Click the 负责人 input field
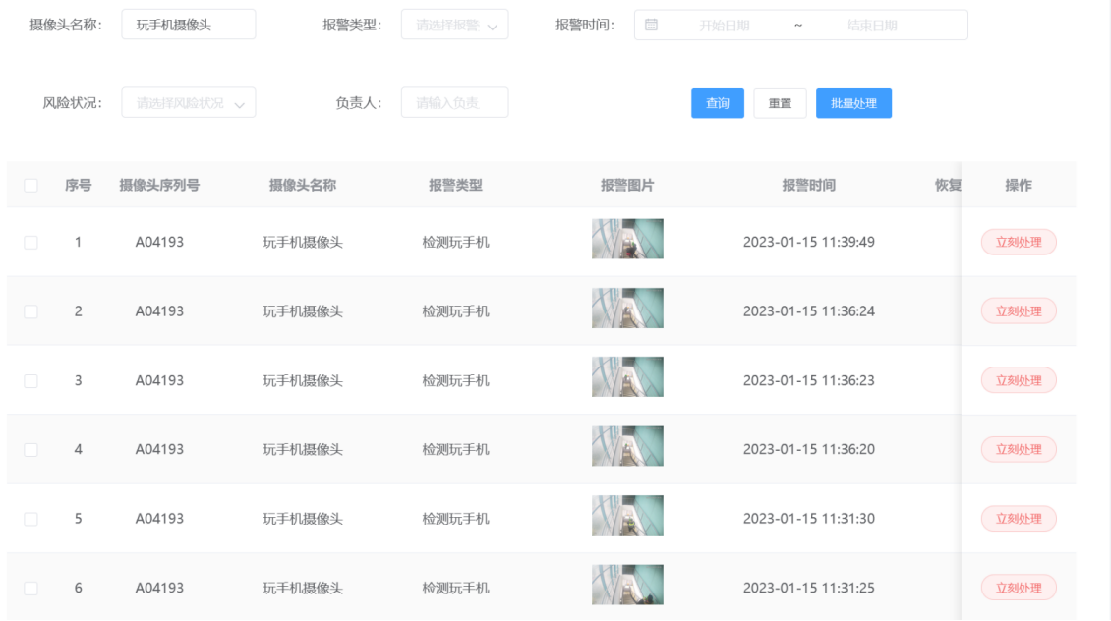This screenshot has height=621, width=1111. [x=454, y=102]
